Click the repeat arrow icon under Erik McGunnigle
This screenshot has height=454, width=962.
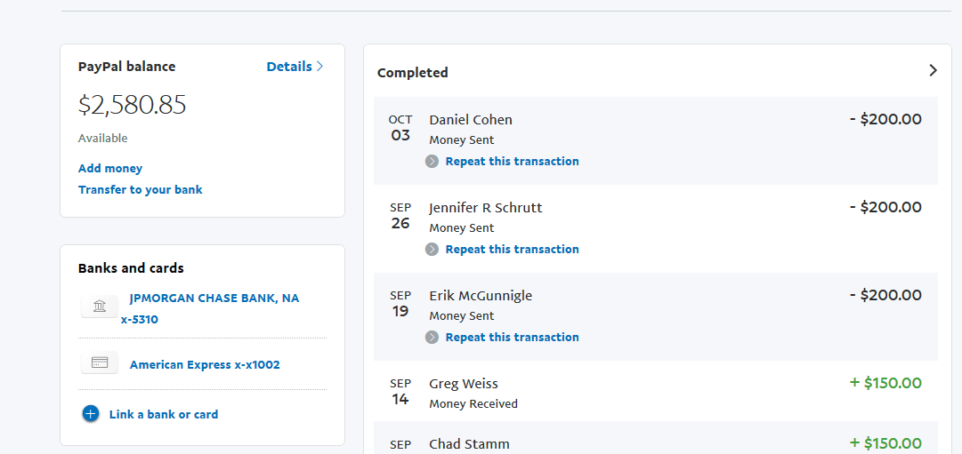[432, 338]
